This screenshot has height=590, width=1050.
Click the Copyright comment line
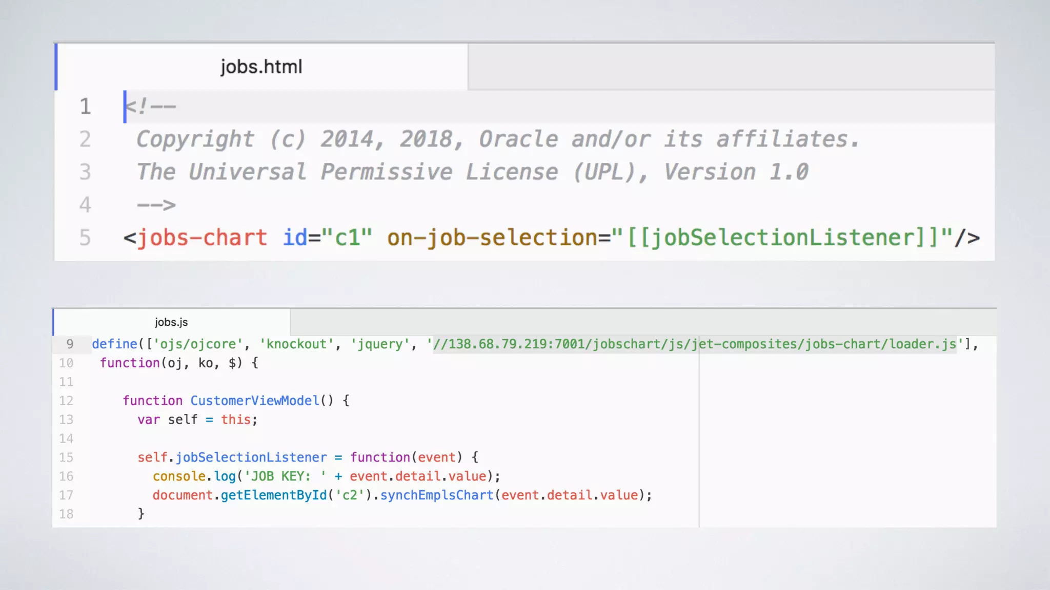[x=497, y=139]
